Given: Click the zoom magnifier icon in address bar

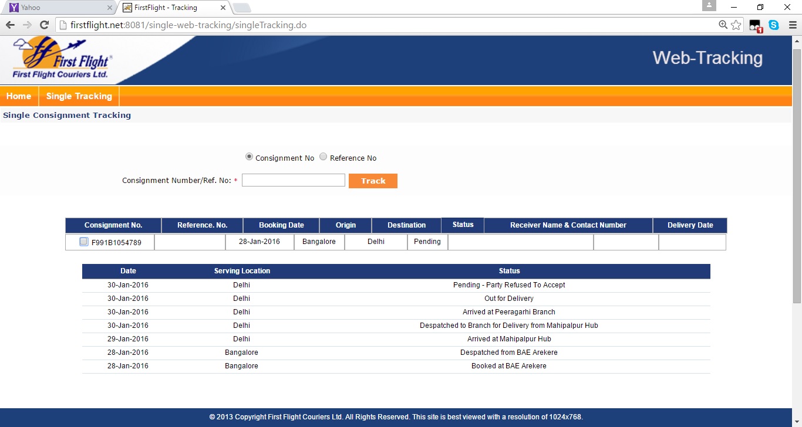Looking at the screenshot, I should [x=723, y=25].
